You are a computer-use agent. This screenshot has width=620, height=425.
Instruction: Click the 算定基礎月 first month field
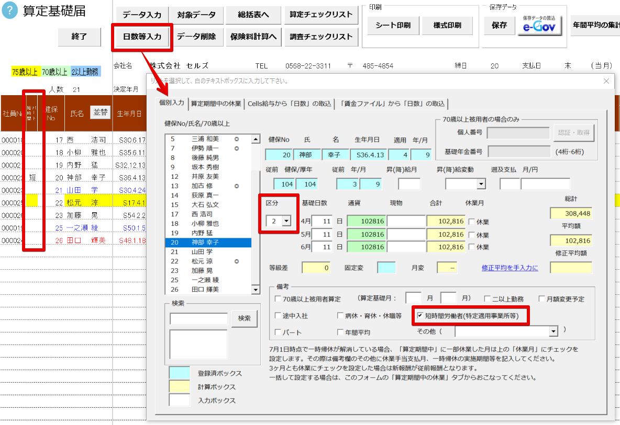point(413,298)
